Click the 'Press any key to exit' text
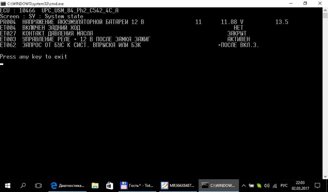This screenshot has height=192, width=328. tap(33, 57)
